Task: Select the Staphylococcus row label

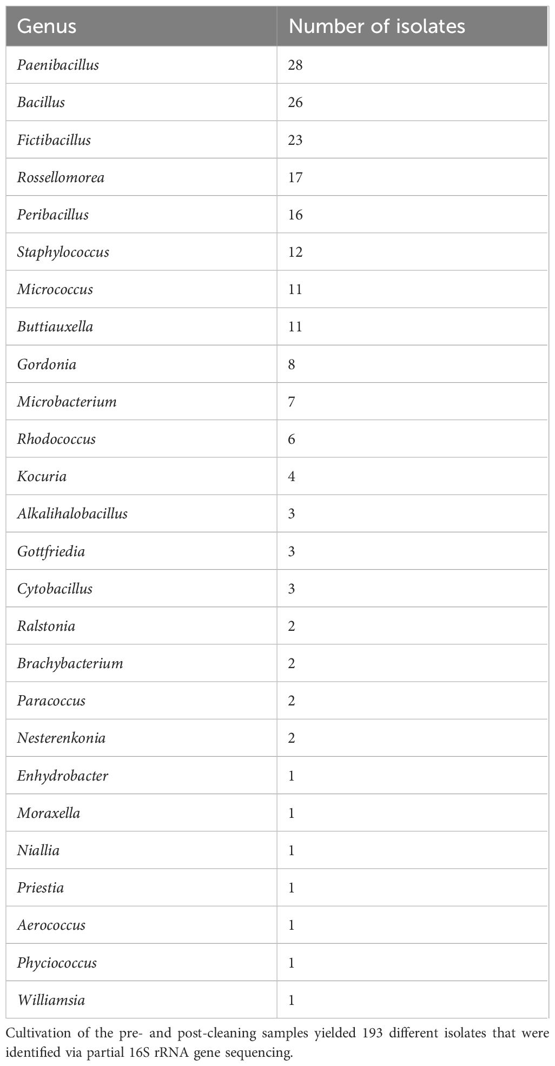Action: pos(63,252)
